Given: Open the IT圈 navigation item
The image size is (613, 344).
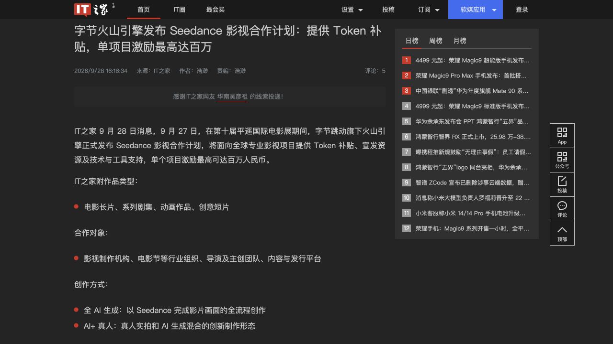Looking at the screenshot, I should (180, 10).
